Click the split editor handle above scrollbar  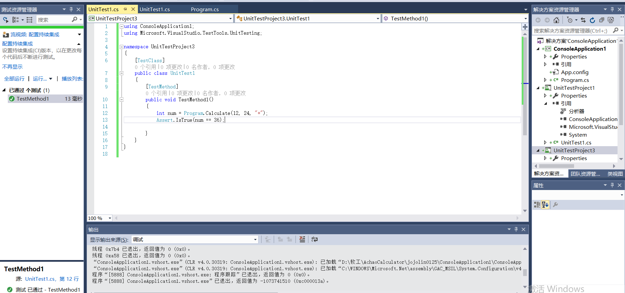click(x=525, y=27)
